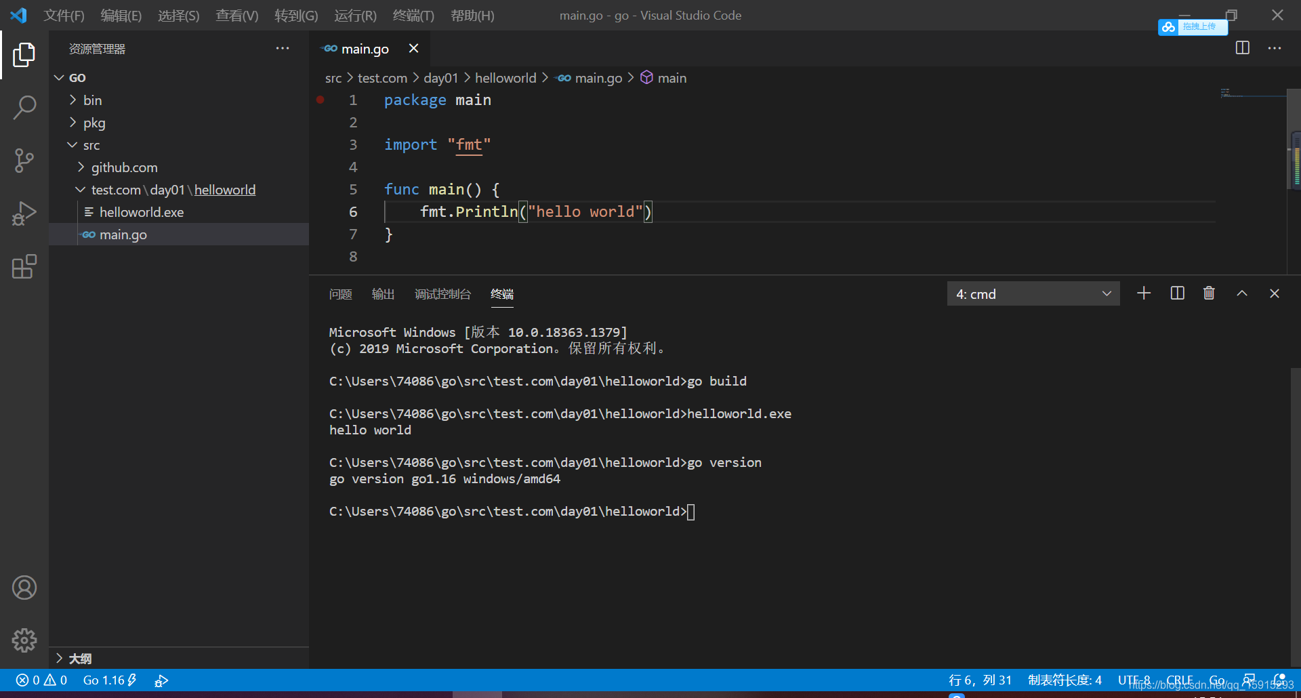Image resolution: width=1301 pixels, height=698 pixels.
Task: Maximize the panel with up chevron
Action: [1242, 293]
